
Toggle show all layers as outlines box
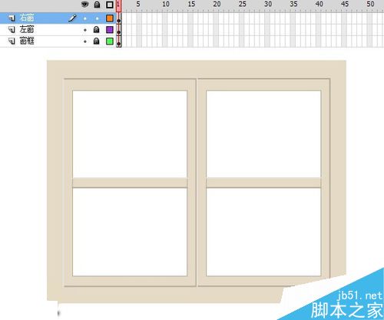[110, 5]
